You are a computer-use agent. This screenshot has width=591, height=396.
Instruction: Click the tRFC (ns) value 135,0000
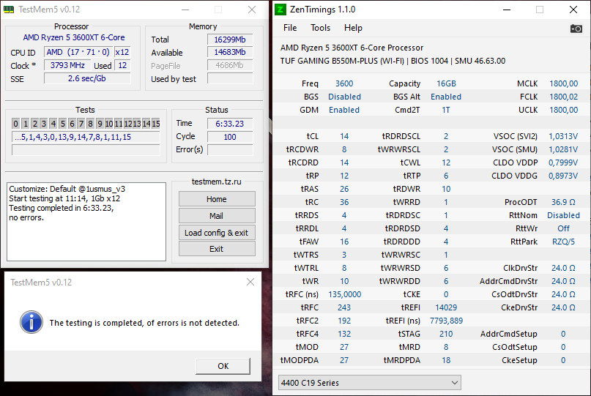(344, 294)
